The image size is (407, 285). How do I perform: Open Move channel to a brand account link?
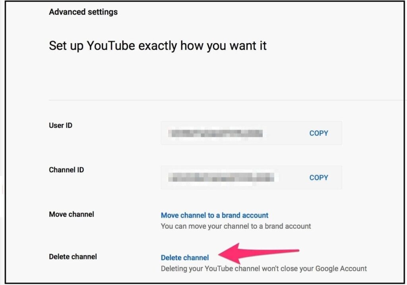[214, 215]
